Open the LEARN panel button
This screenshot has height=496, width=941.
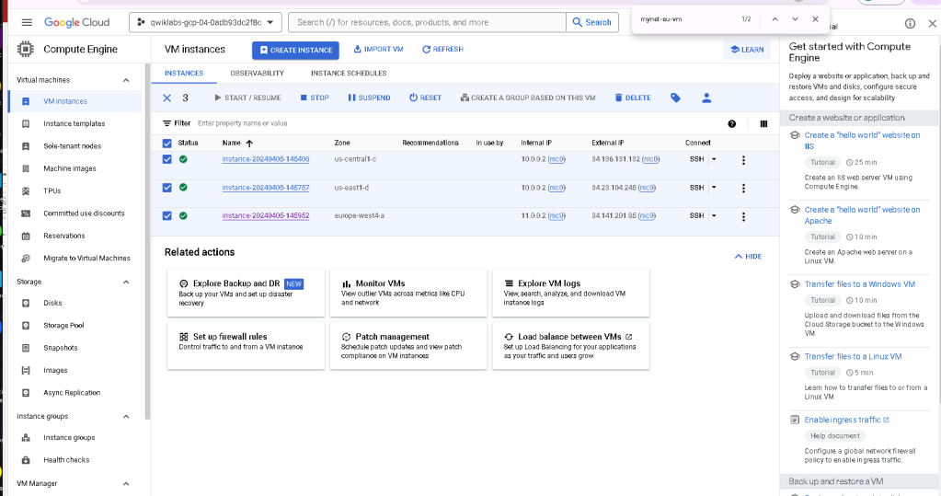point(747,50)
